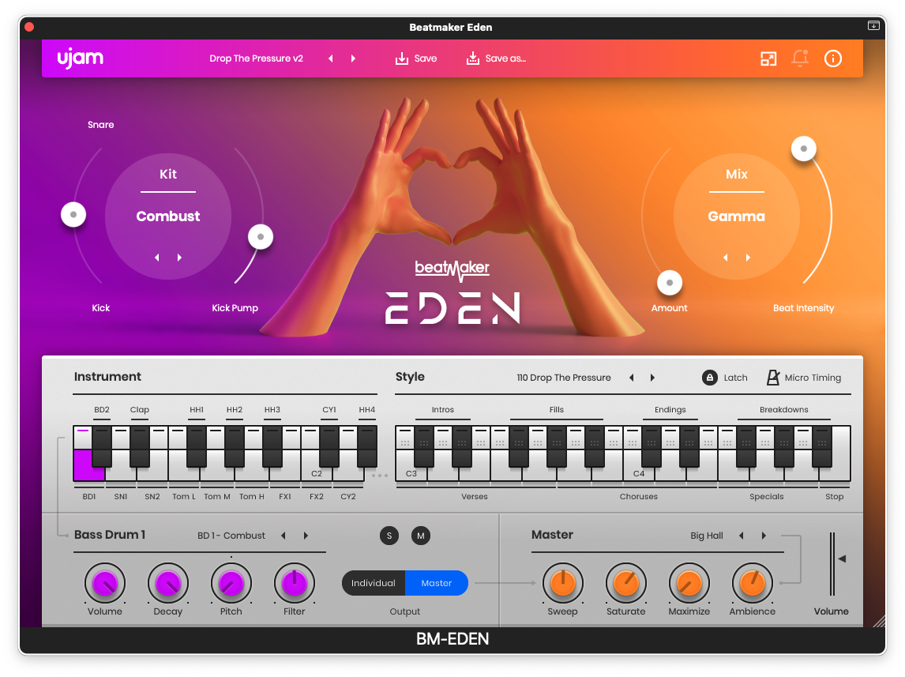The image size is (905, 677).
Task: Click the Mix Gamma selector name
Action: click(737, 216)
